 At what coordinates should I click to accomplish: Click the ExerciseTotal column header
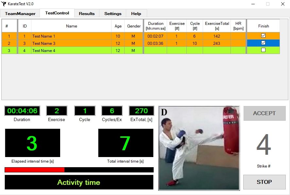click(x=217, y=26)
